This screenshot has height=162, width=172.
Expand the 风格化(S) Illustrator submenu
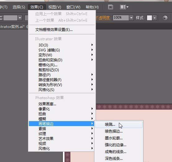[62, 90]
